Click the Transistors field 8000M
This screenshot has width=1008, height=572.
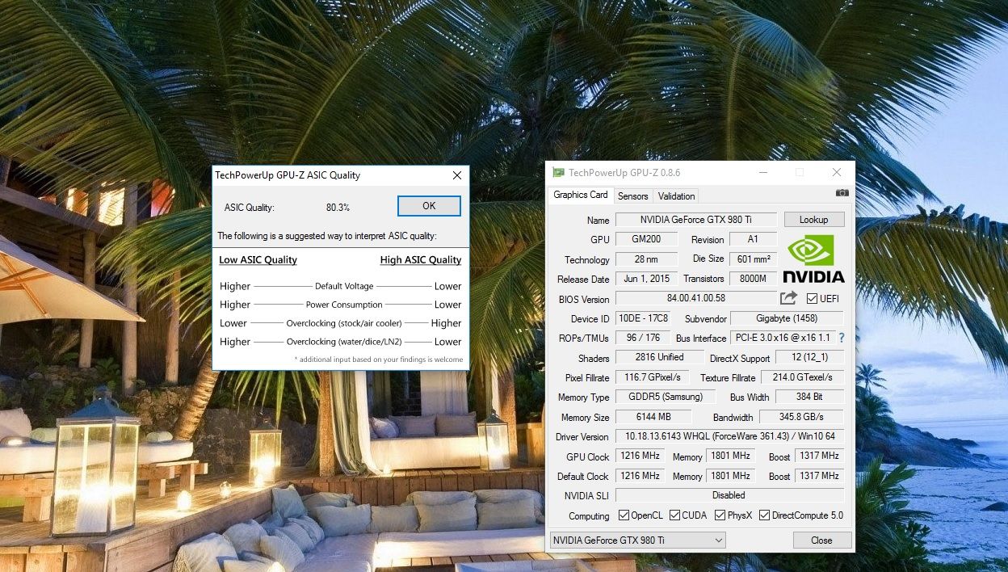click(753, 279)
